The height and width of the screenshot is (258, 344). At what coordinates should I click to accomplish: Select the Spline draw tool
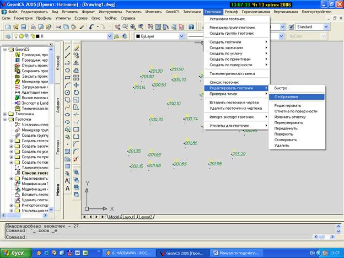[68, 108]
